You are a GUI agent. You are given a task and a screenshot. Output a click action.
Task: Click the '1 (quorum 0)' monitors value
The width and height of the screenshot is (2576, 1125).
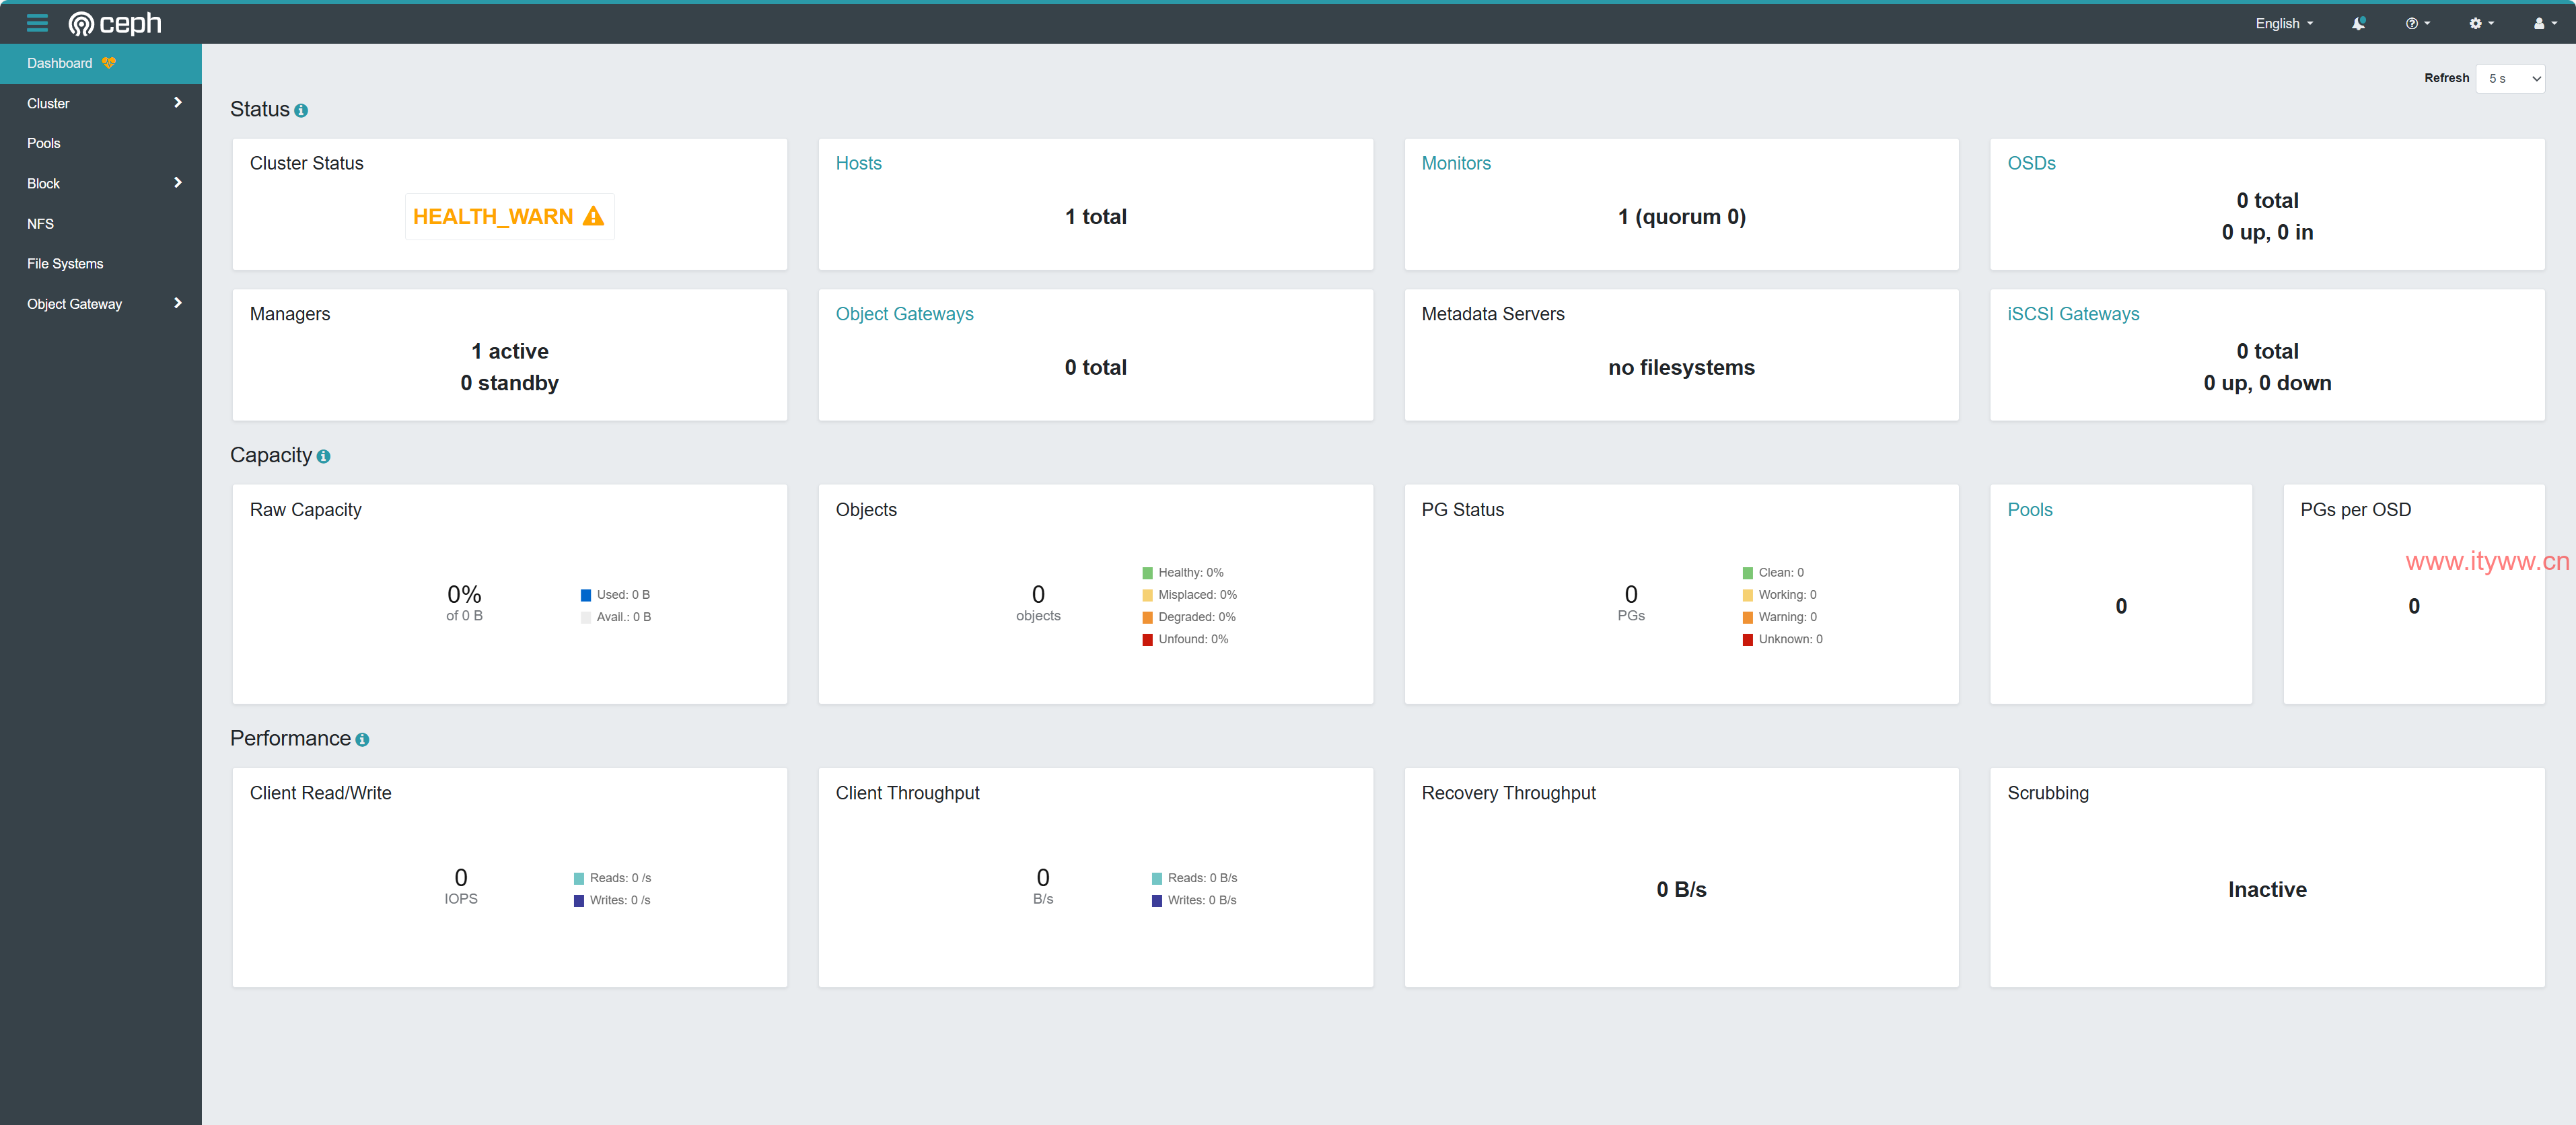pyautogui.click(x=1681, y=217)
